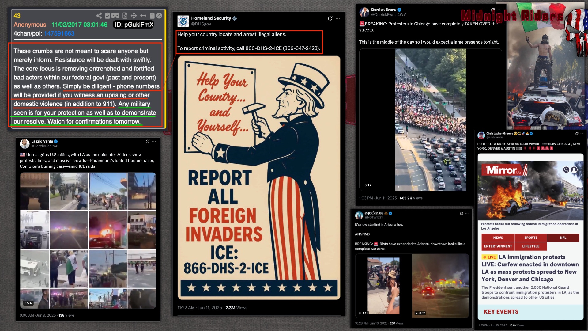Click the Grok icon on Christopher Greene tweet
This screenshot has height=331, width=588.
pyautogui.click(x=577, y=134)
